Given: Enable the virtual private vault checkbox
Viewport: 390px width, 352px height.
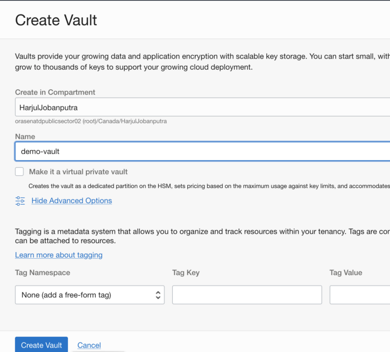Looking at the screenshot, I should pyautogui.click(x=19, y=172).
